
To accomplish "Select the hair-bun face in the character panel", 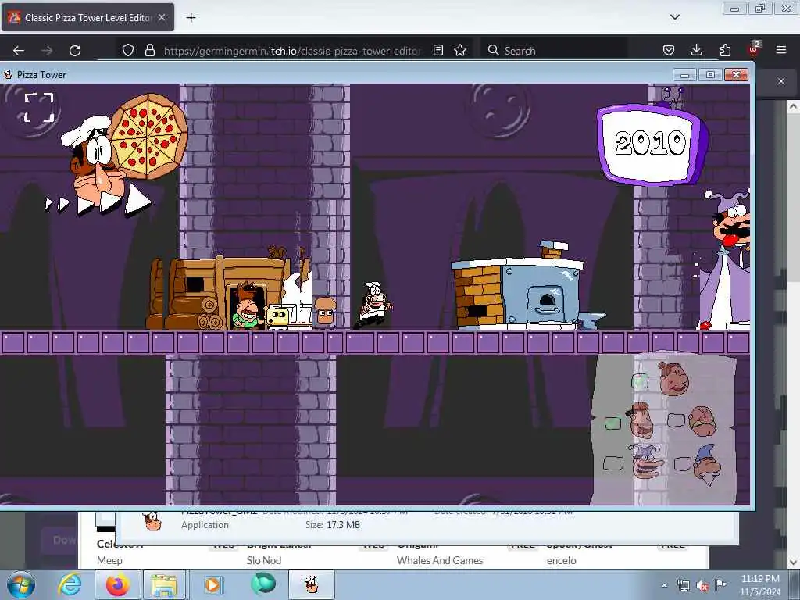I will [x=673, y=379].
